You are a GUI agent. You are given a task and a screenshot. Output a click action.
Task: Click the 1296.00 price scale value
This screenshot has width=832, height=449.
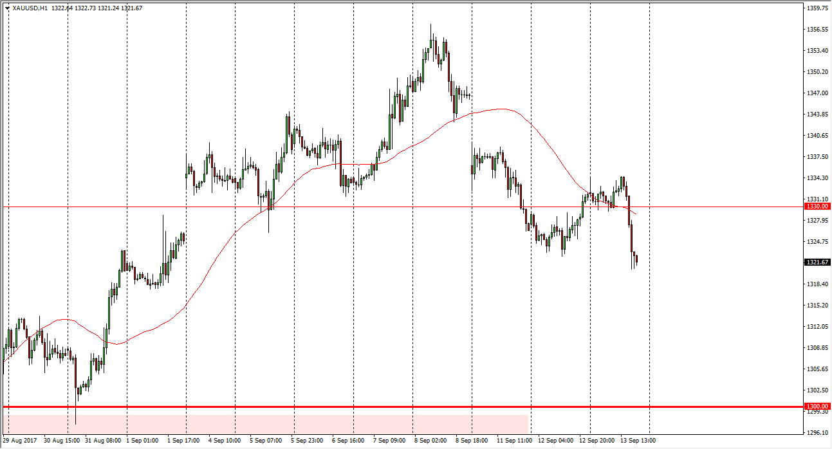[x=816, y=433]
